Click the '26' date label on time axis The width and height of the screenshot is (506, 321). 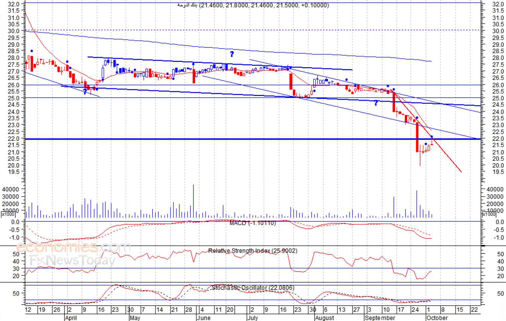(x=57, y=310)
